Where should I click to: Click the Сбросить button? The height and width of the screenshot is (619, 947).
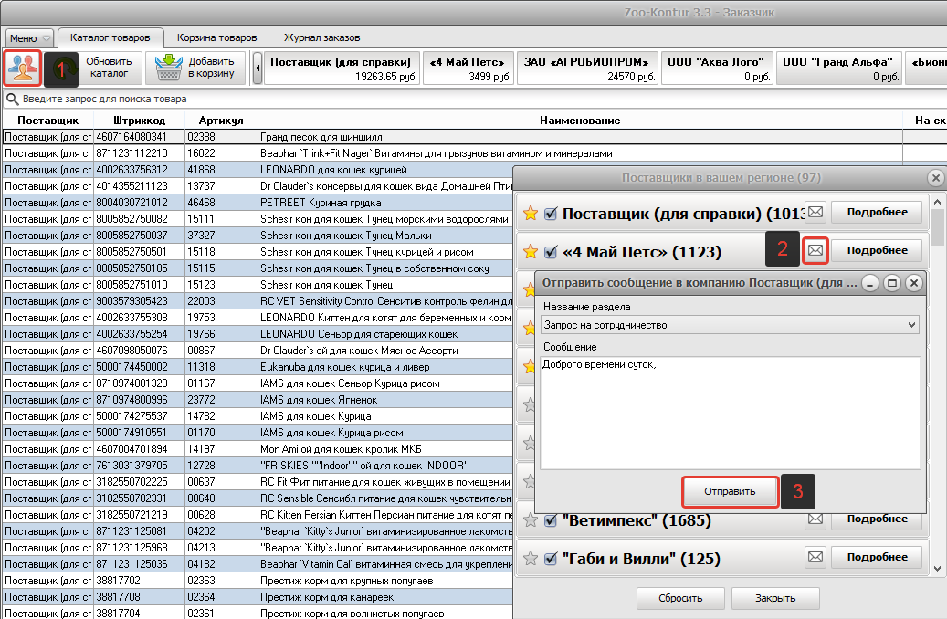[x=680, y=599]
